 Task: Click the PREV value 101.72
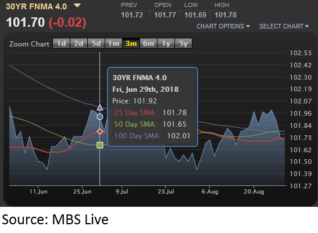pyautogui.click(x=132, y=15)
